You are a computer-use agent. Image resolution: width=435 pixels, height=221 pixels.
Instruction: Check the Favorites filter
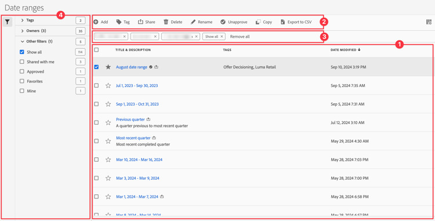click(x=22, y=81)
